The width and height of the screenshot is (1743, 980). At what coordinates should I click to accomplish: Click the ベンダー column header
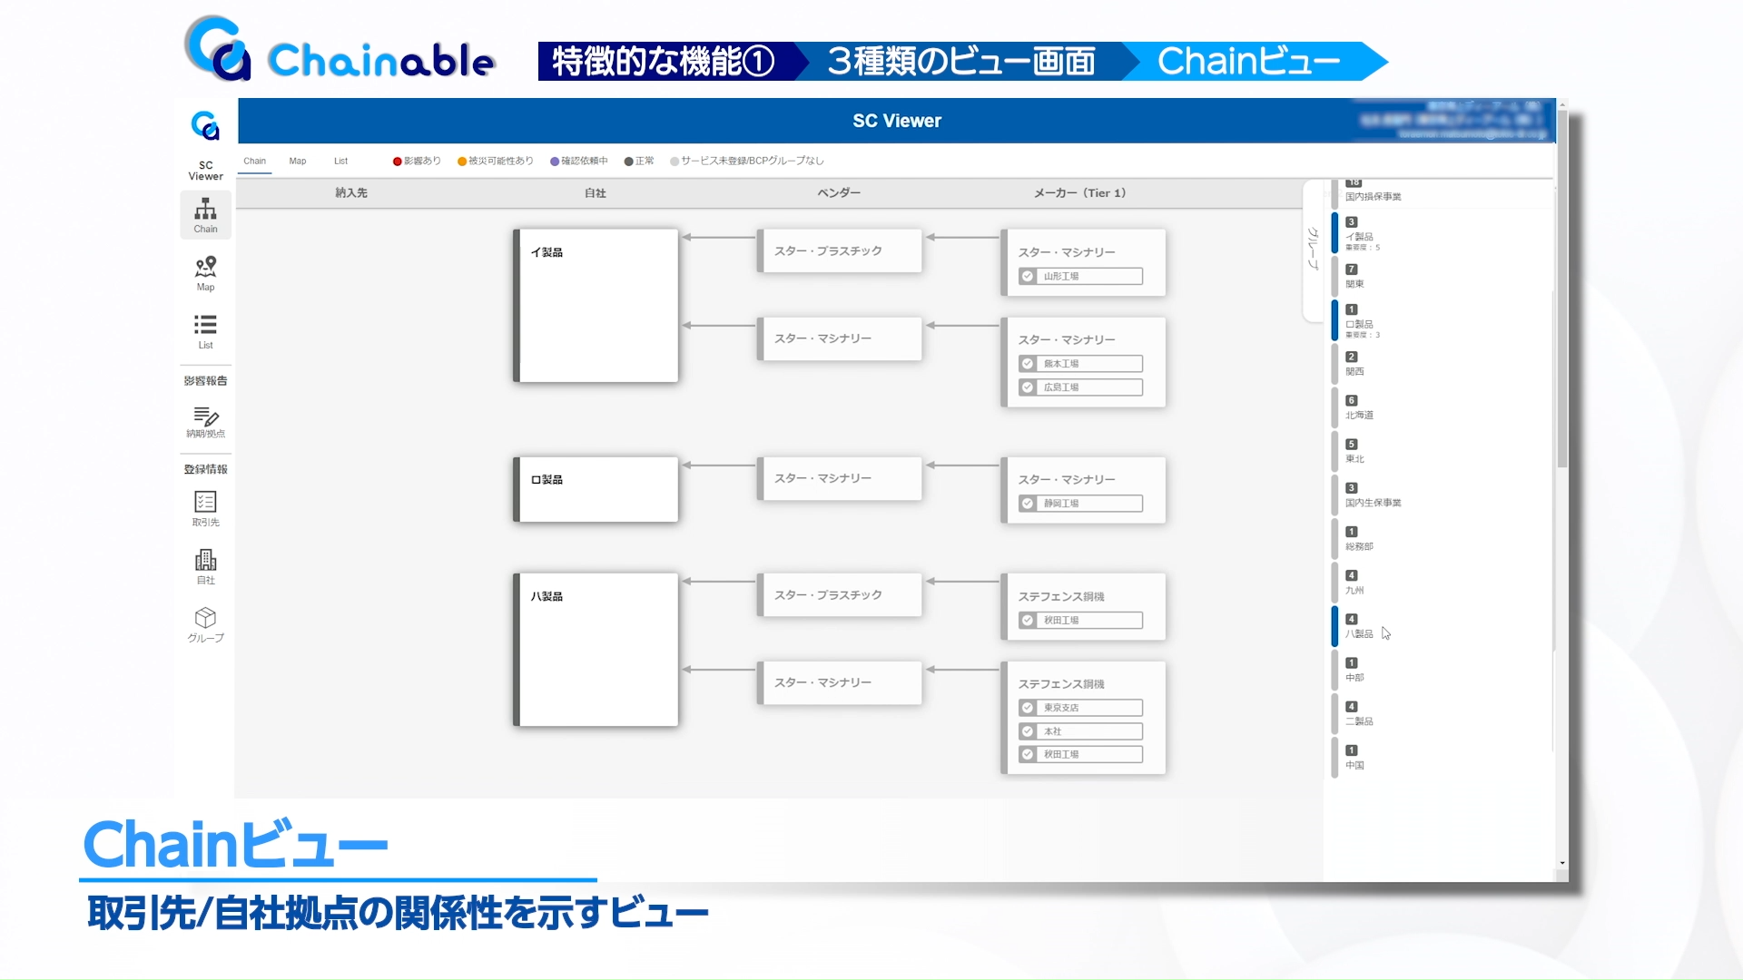[x=839, y=193]
